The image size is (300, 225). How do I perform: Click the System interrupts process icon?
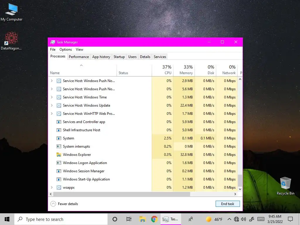point(59,146)
